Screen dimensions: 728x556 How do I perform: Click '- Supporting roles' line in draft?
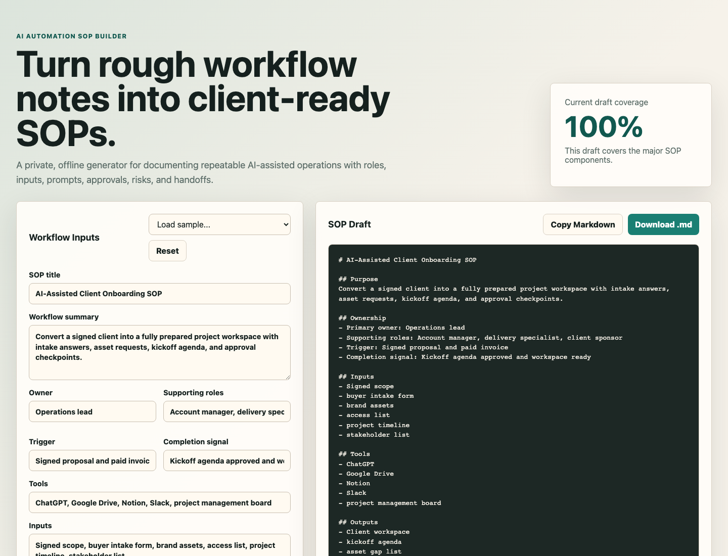[x=480, y=338]
